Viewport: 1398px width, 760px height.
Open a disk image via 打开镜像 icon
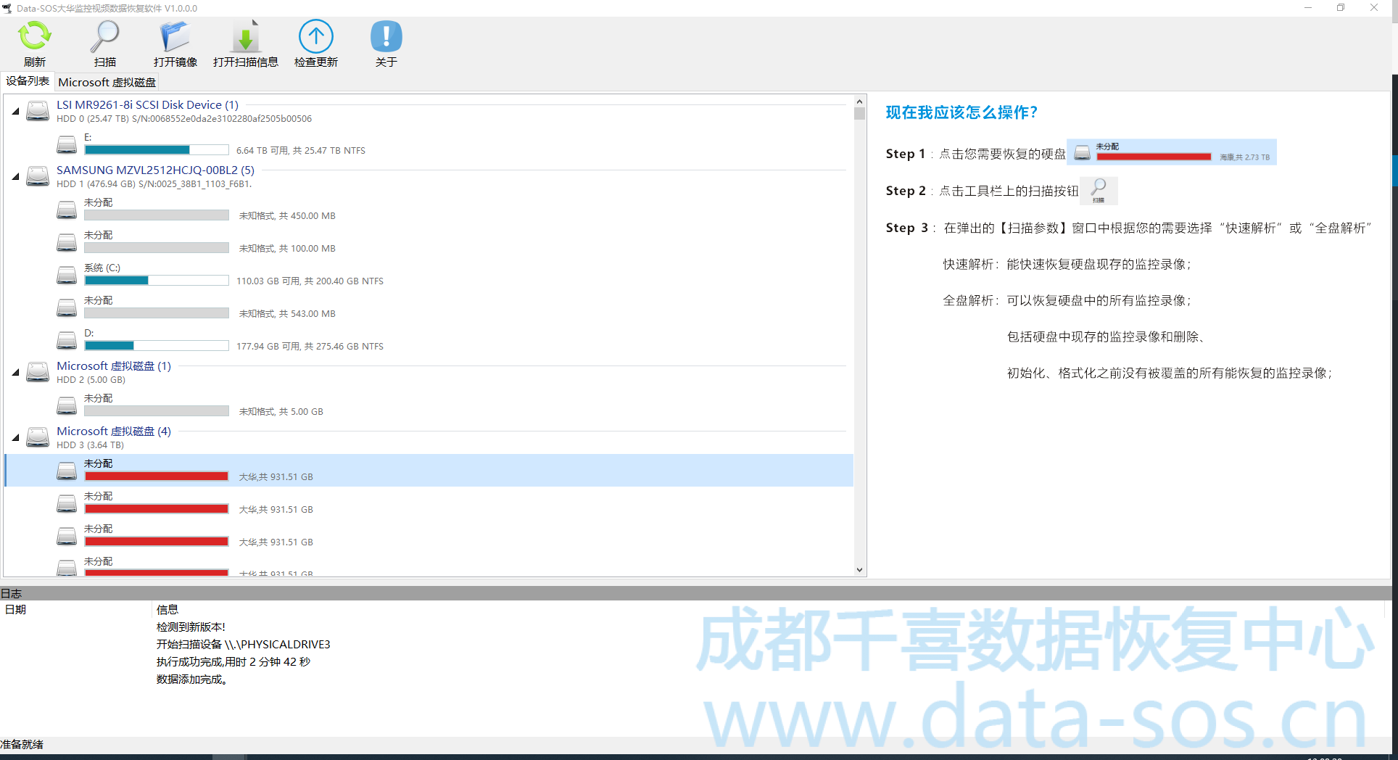[174, 42]
